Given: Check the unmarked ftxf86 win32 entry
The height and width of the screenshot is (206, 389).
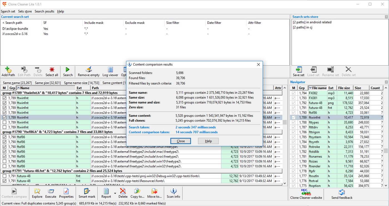Looking at the screenshot, I should pyautogui.click(x=4, y=166).
